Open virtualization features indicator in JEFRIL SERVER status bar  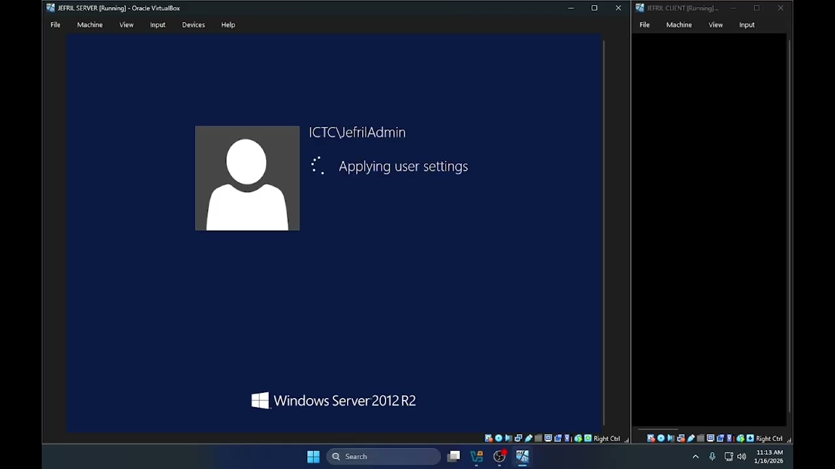pyautogui.click(x=568, y=438)
